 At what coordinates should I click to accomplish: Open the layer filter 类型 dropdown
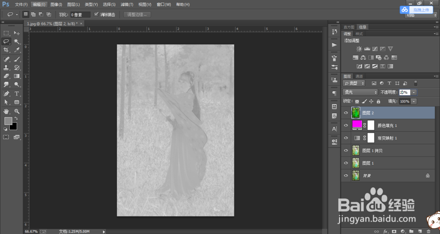coord(354,83)
